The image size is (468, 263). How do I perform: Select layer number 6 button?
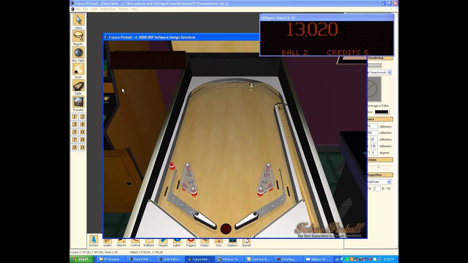click(83, 132)
